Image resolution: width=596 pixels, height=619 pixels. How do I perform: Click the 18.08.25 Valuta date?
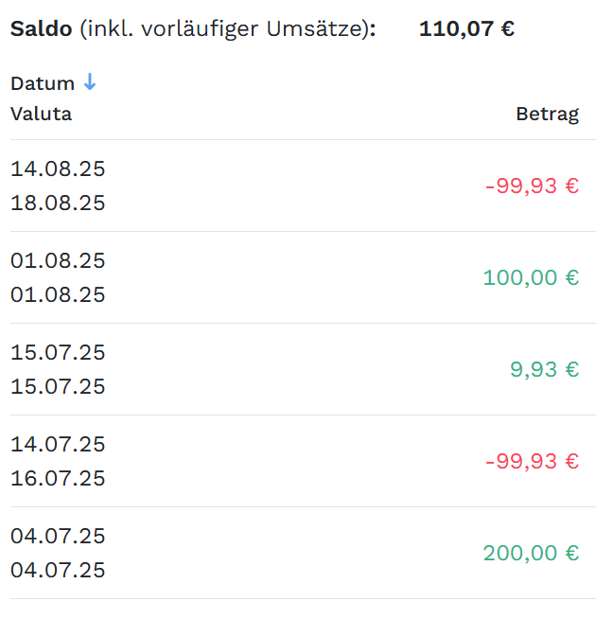[x=58, y=203]
